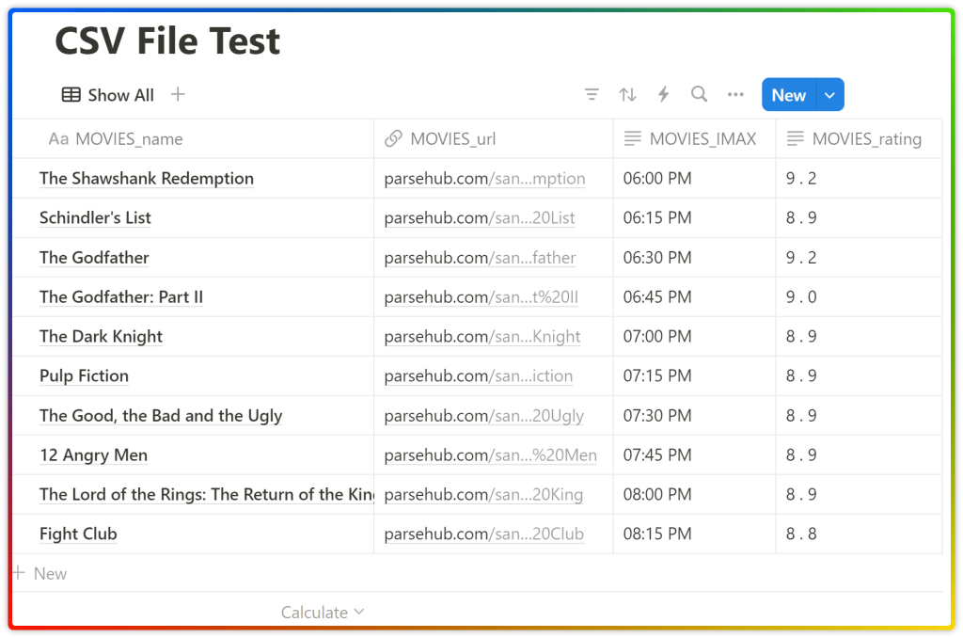Select the 07:45 PM cell
The image size is (963, 638).
tap(694, 455)
